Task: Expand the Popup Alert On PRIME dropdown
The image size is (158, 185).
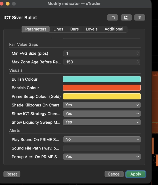Action: (102, 157)
